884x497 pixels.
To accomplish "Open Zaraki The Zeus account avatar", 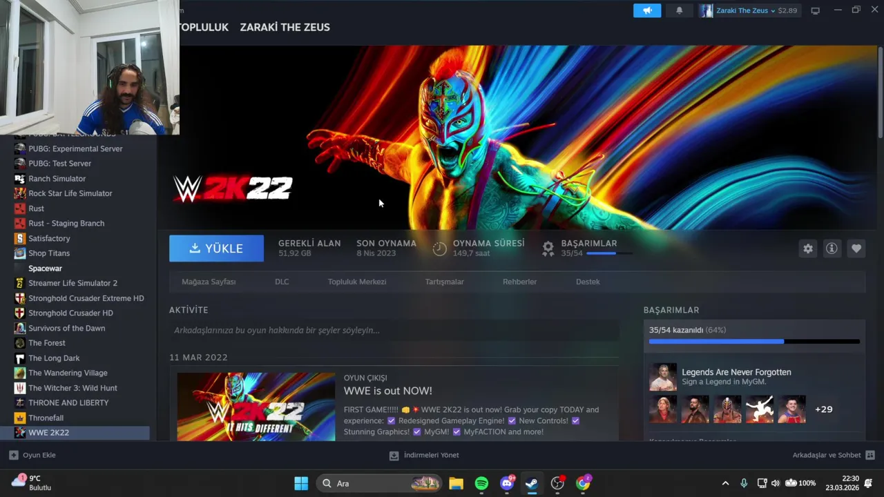I will pyautogui.click(x=706, y=10).
